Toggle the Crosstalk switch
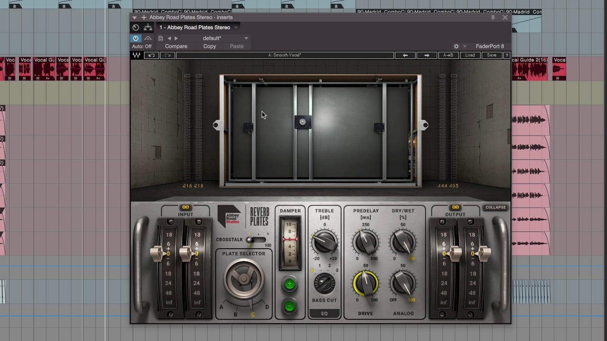This screenshot has height=341, width=607. coord(257,240)
